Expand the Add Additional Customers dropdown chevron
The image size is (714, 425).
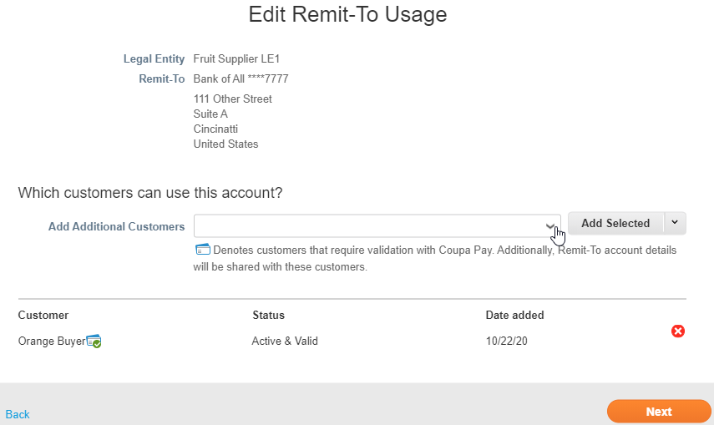tap(550, 225)
